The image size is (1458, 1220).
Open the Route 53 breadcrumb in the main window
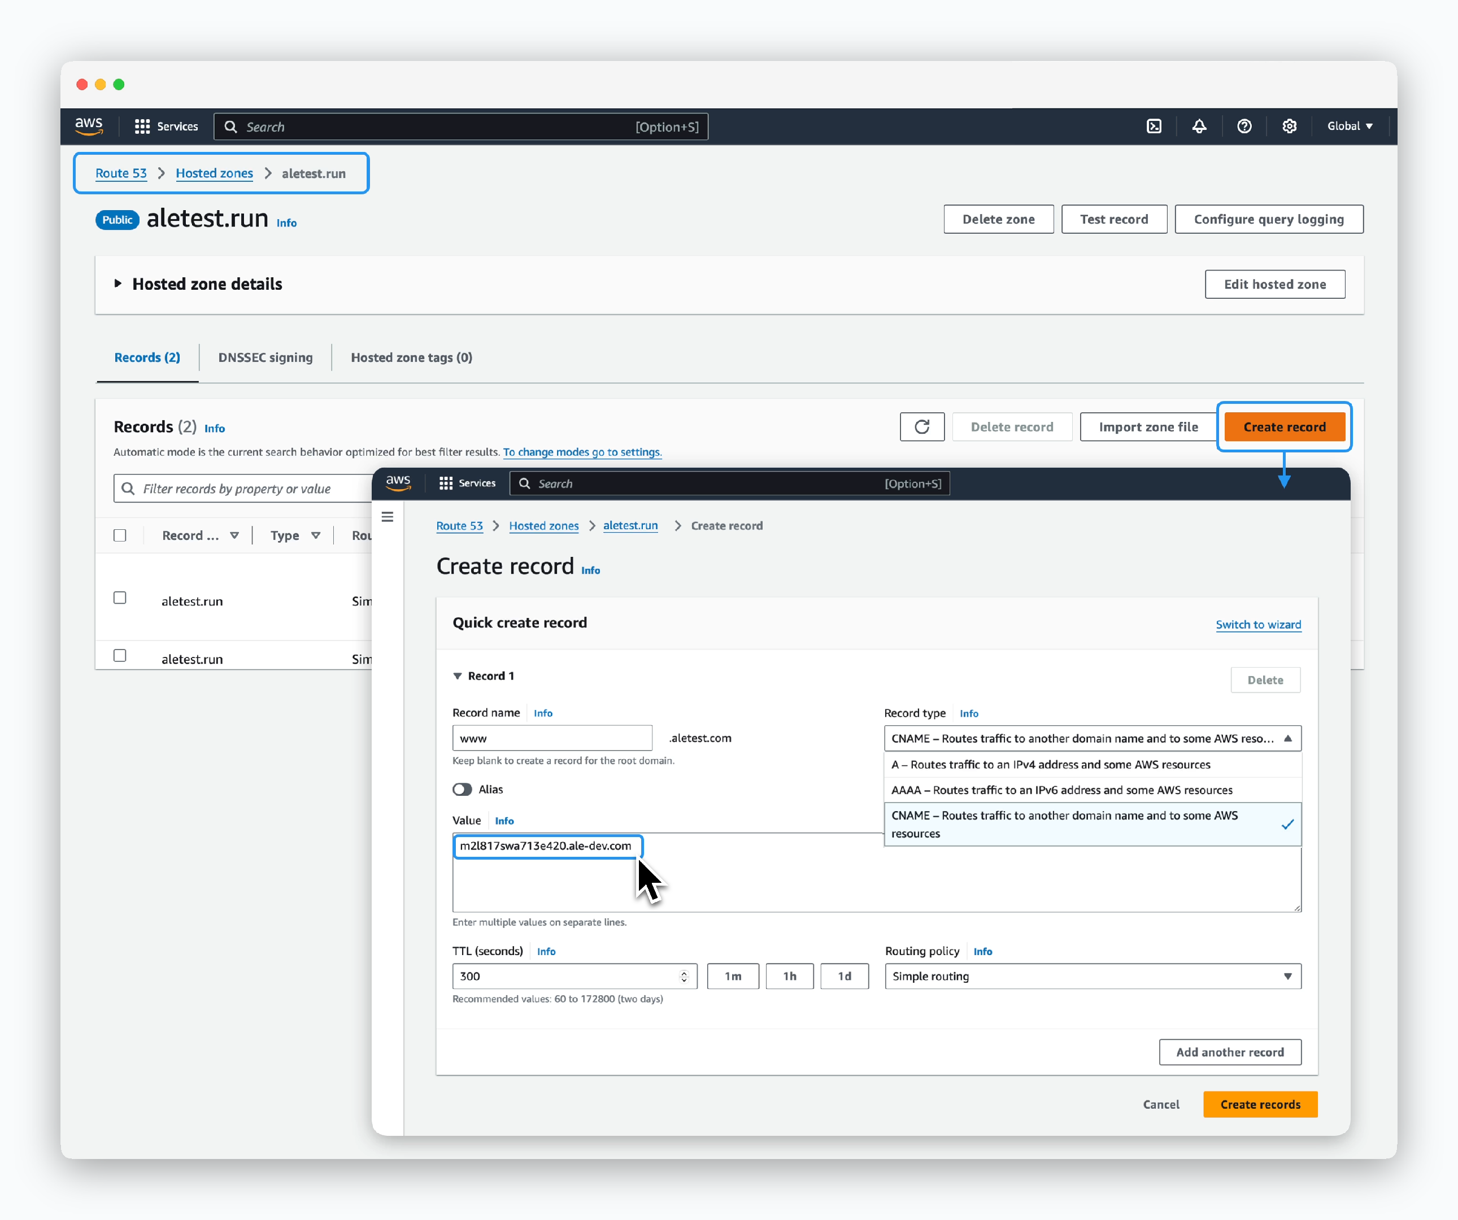121,173
